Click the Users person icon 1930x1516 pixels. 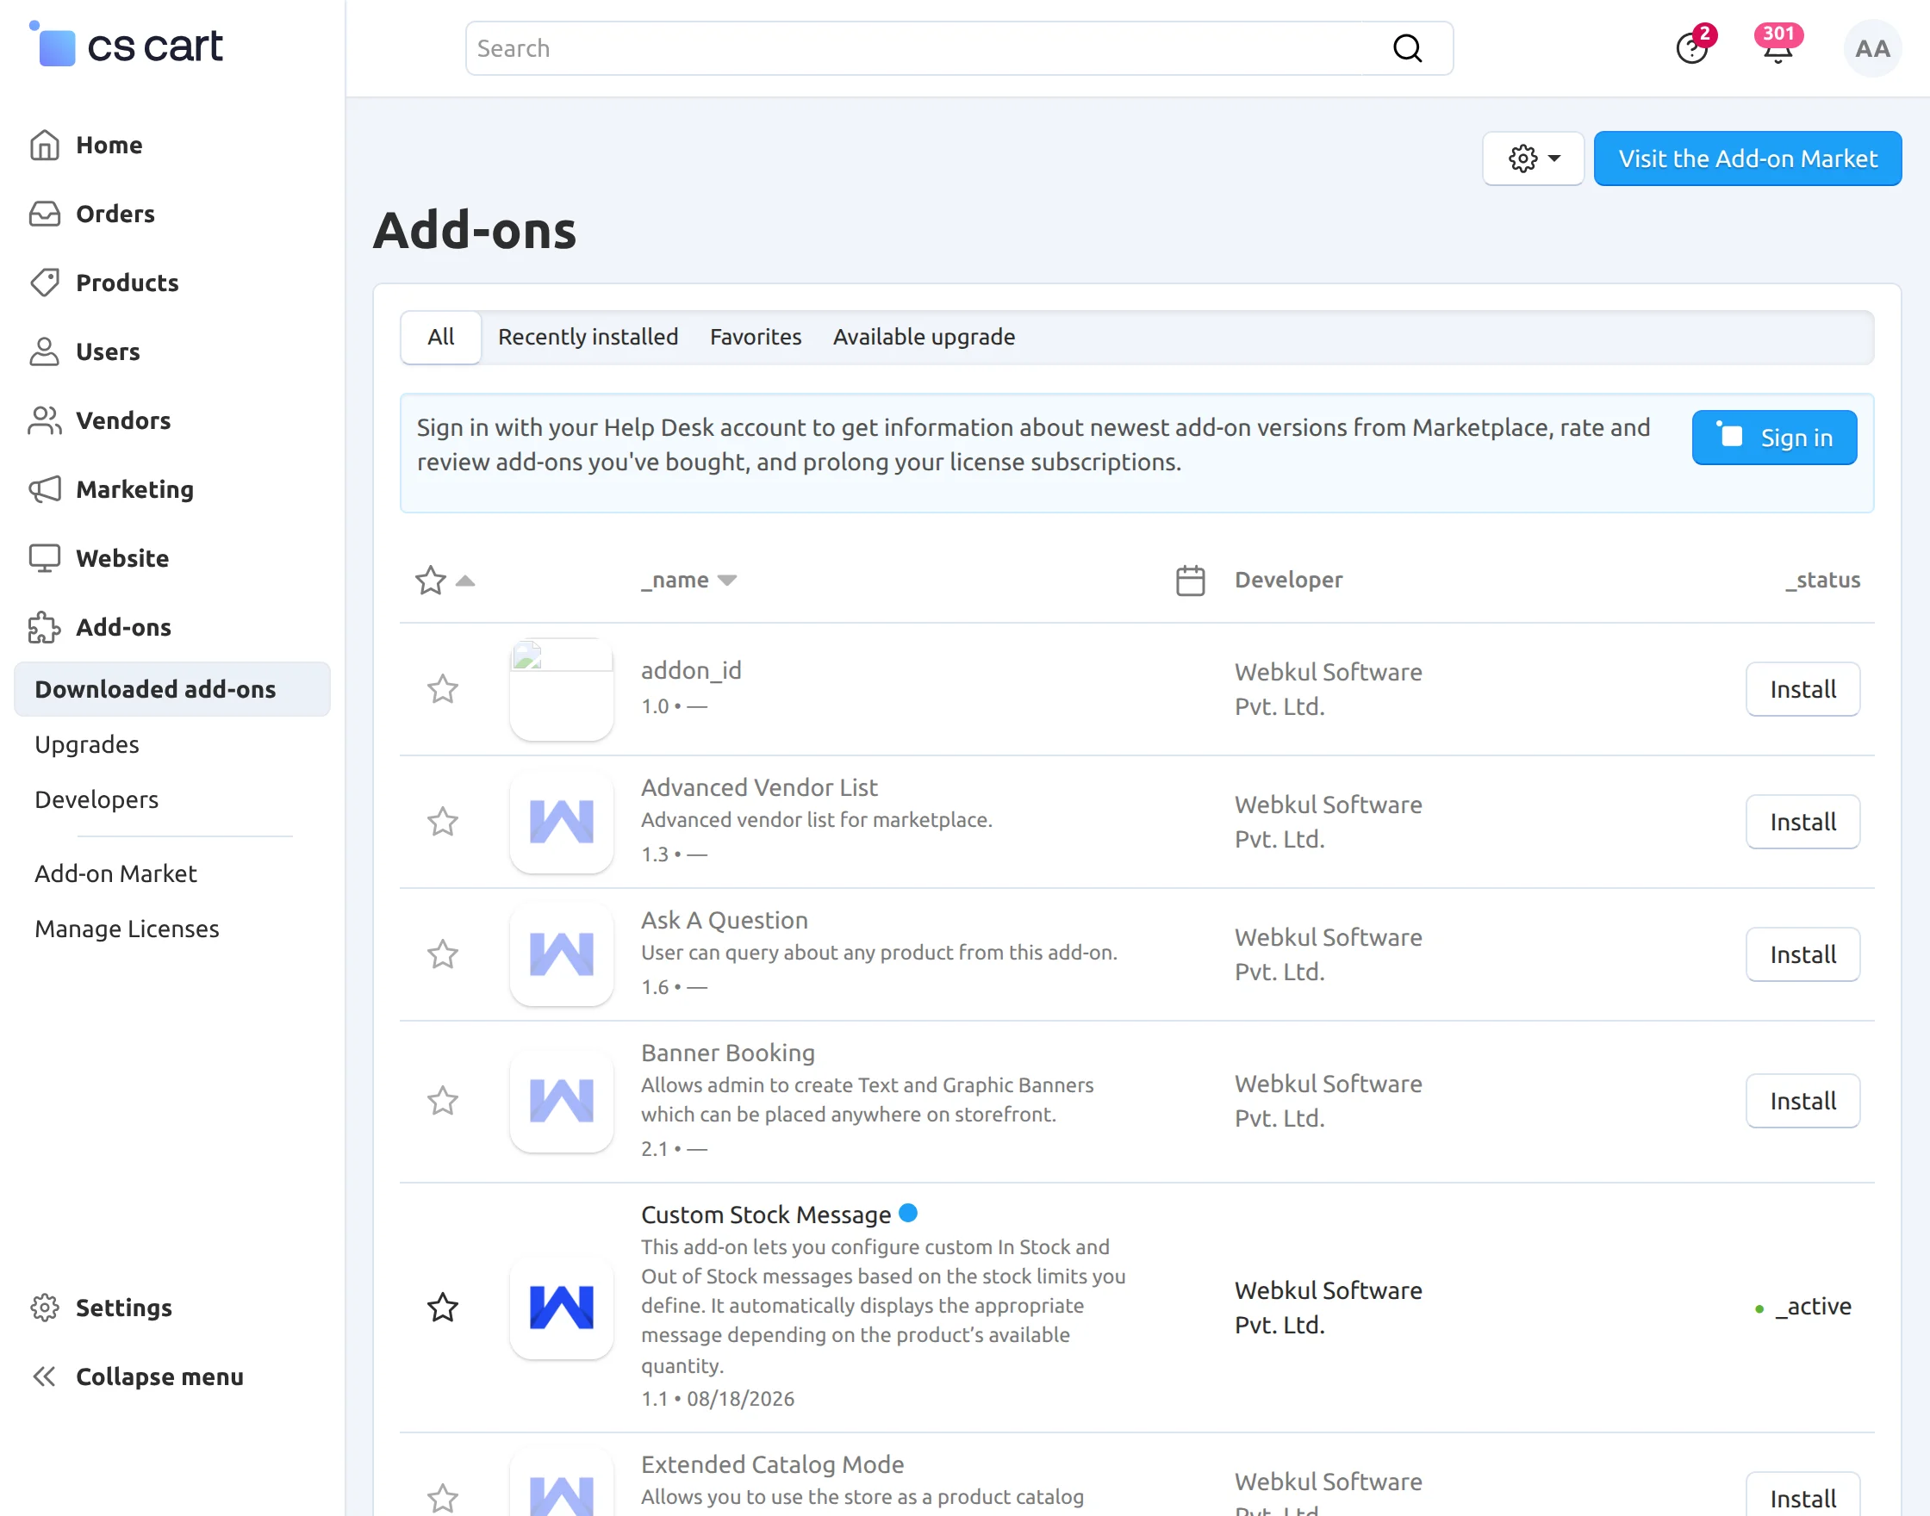45,351
